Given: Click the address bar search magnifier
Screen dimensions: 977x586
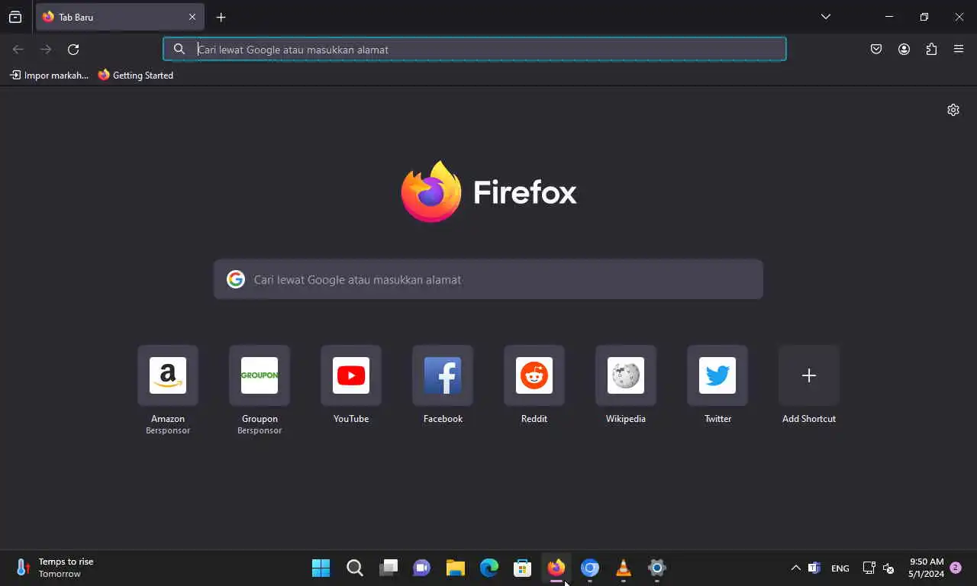Looking at the screenshot, I should pos(179,49).
